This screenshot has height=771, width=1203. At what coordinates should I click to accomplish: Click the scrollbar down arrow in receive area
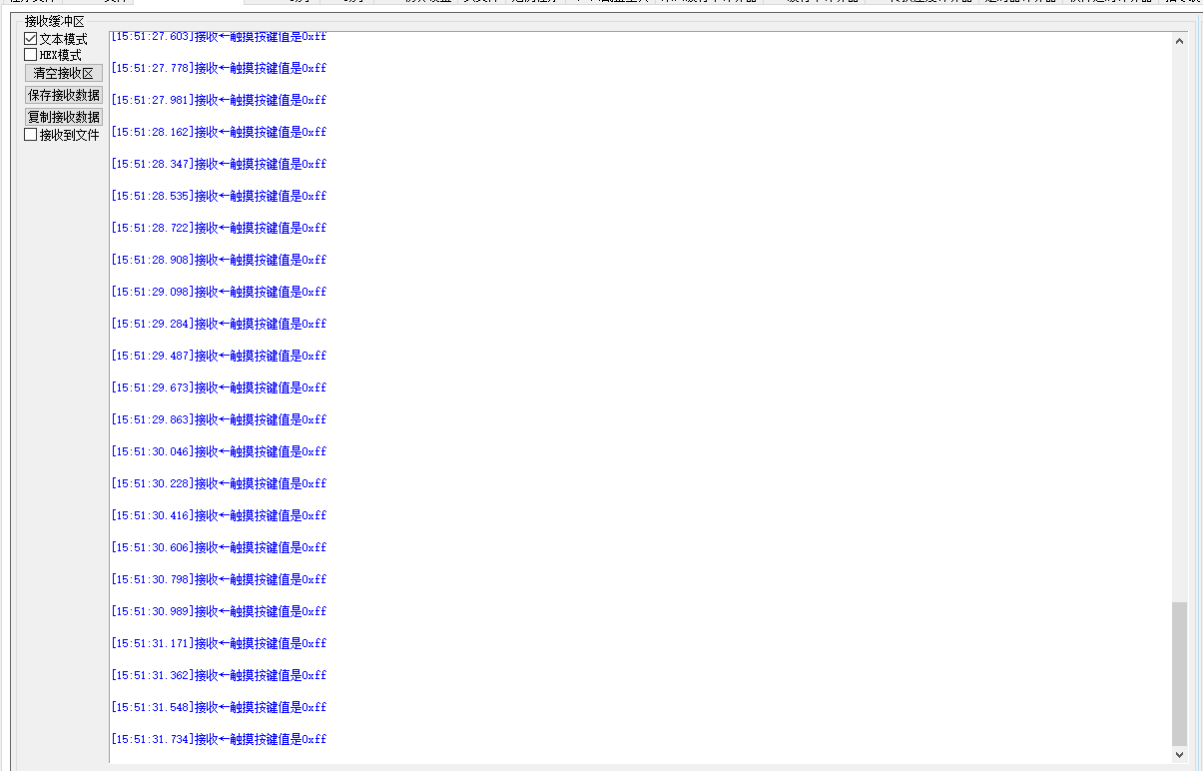(1179, 755)
